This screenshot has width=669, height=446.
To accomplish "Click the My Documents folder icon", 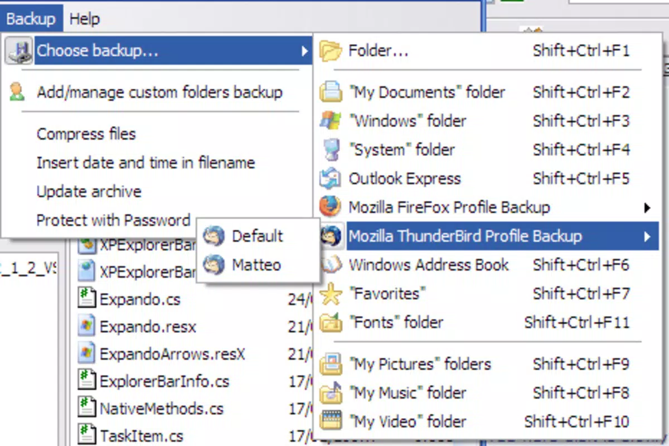I will pyautogui.click(x=331, y=91).
